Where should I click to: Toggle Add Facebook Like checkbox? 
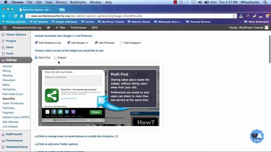36,43
